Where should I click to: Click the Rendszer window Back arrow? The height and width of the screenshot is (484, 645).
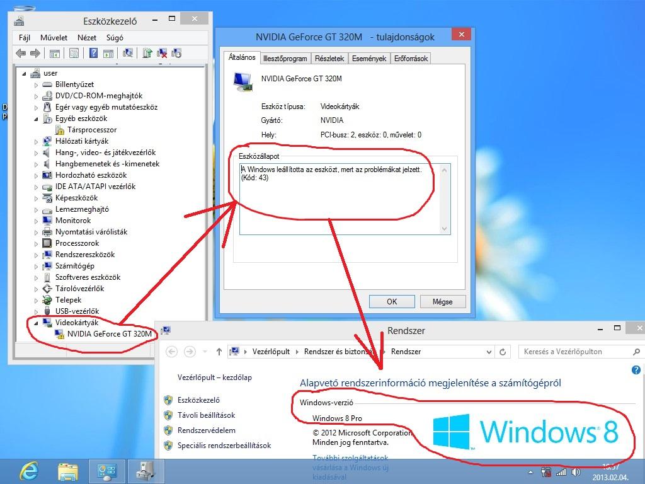[x=172, y=352]
